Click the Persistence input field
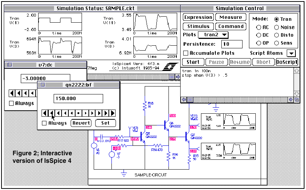Image resolution: width=306 pixels, height=190 pixels. coord(231,44)
